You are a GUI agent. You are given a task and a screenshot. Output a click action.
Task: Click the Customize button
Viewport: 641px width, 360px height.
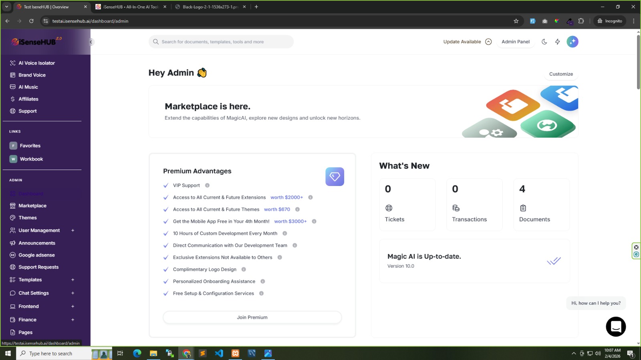tap(561, 74)
